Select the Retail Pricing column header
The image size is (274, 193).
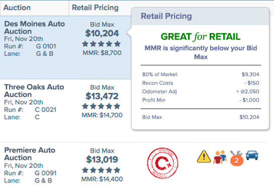(x=95, y=8)
